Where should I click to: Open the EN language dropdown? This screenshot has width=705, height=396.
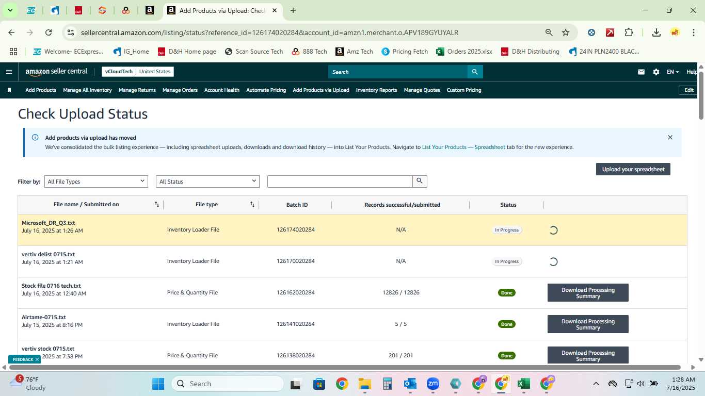point(672,72)
